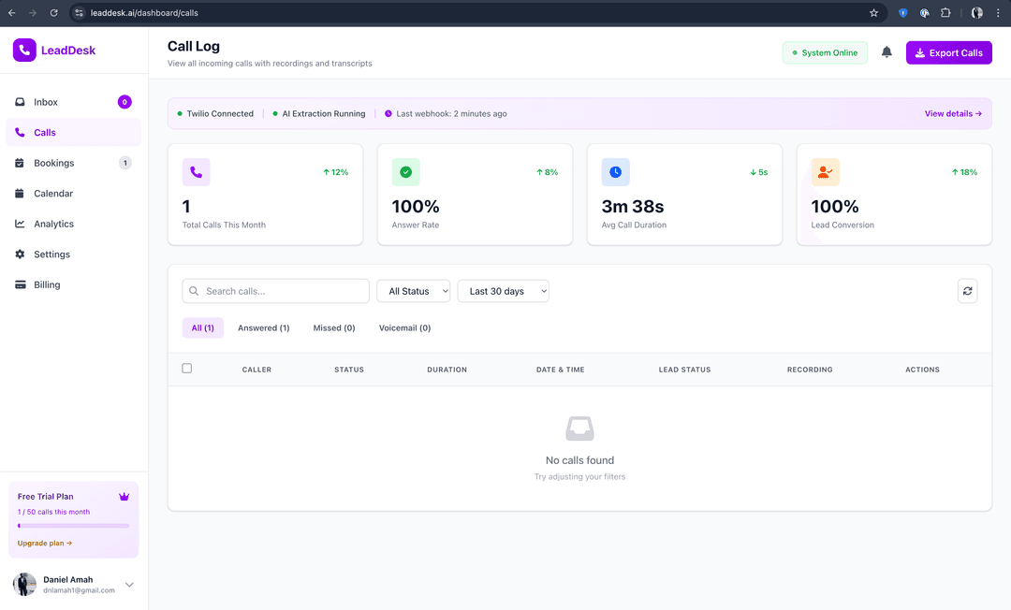Click the green checkmark Answer Rate icon
This screenshot has height=610, width=1011.
[x=405, y=172]
